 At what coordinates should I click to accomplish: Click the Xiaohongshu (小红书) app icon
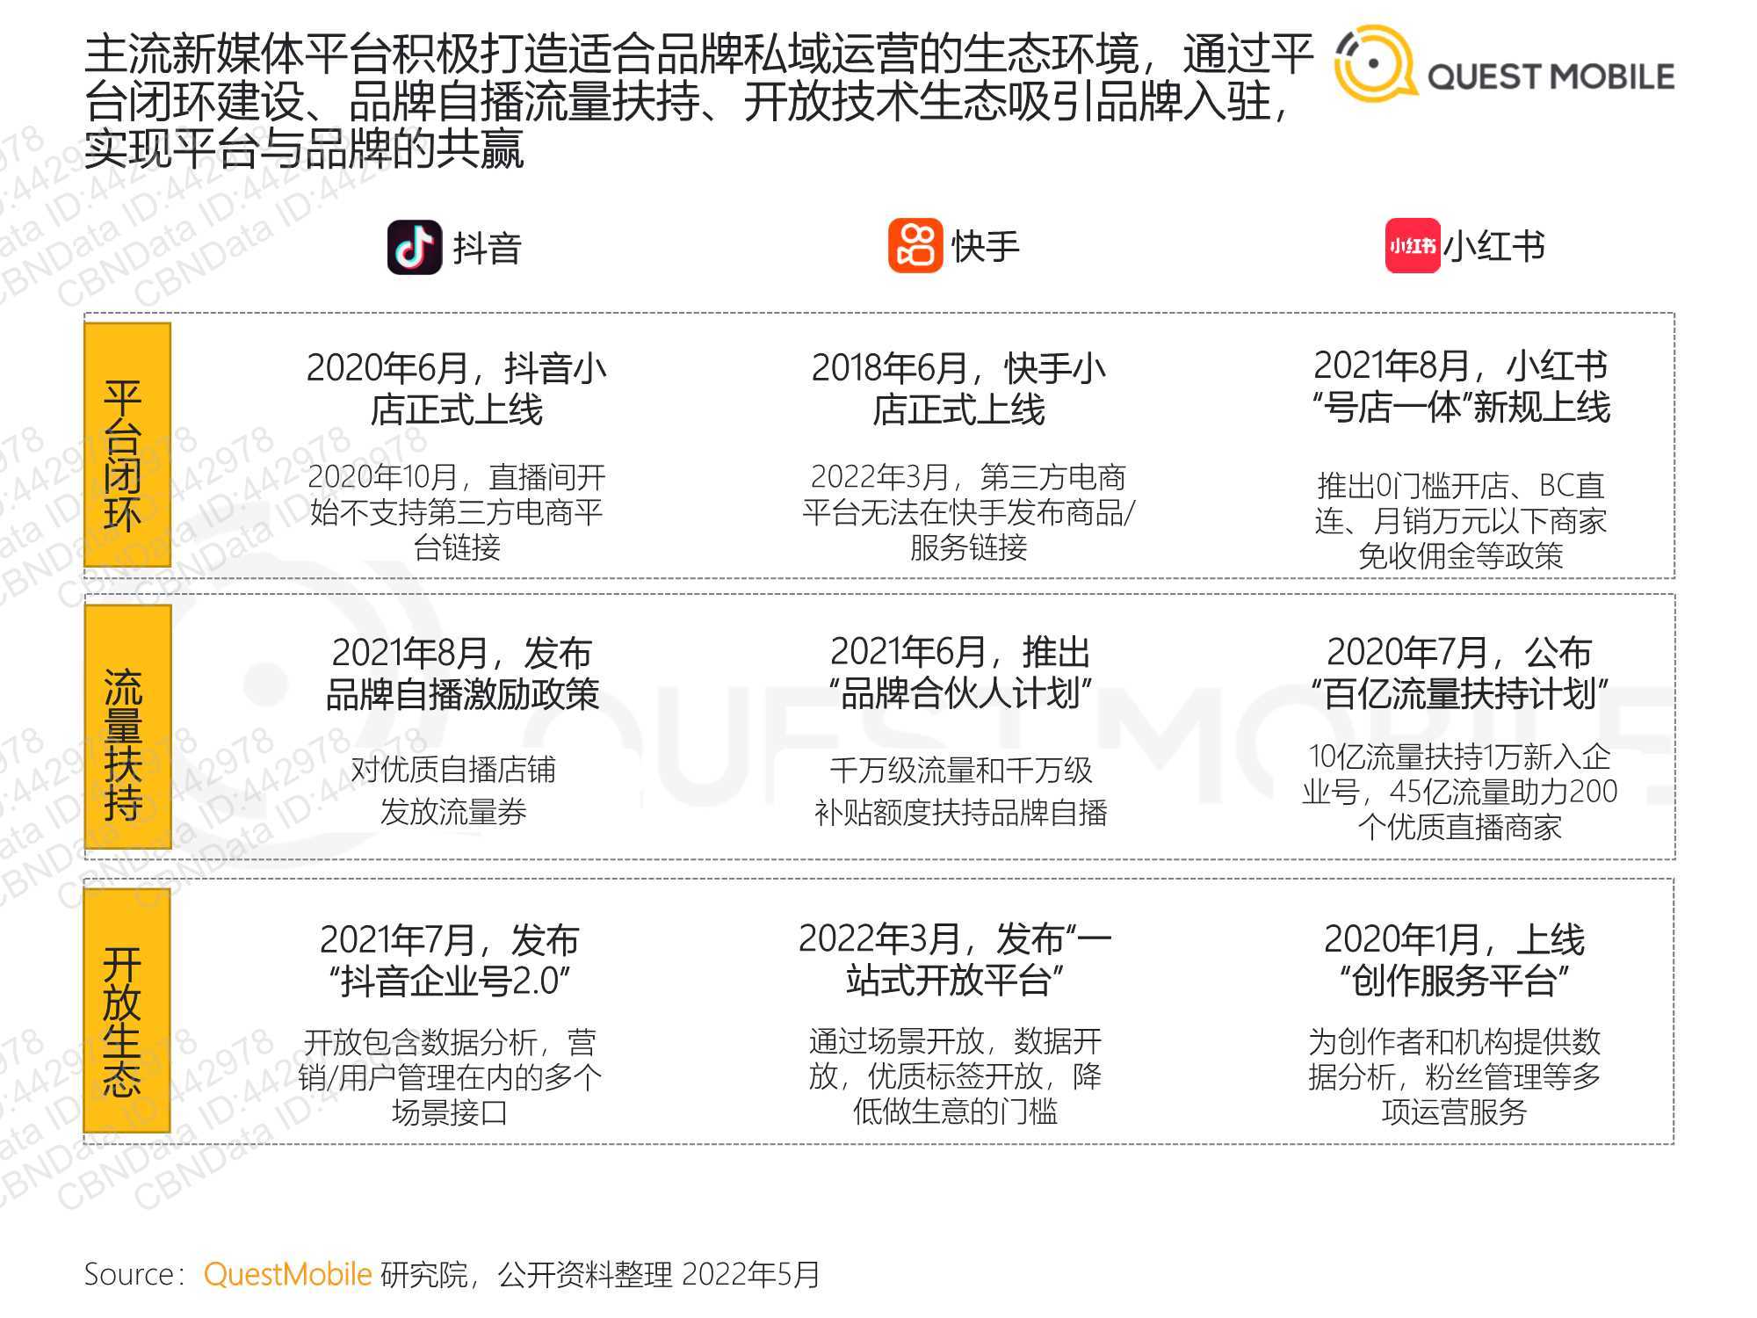(1413, 246)
